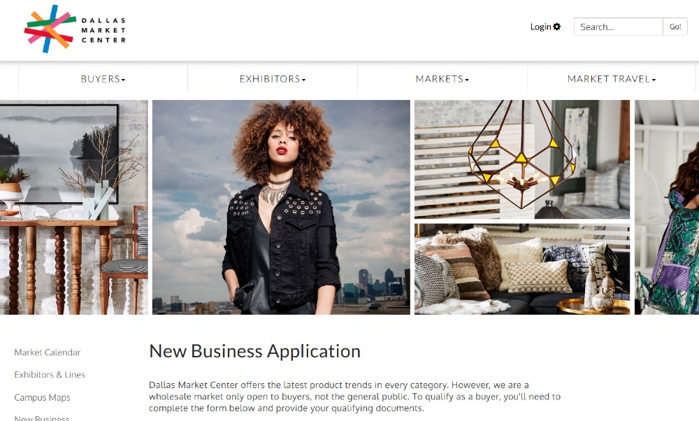Screen dimensions: 699x421
Task: Focus the Search input field
Action: 619,27
